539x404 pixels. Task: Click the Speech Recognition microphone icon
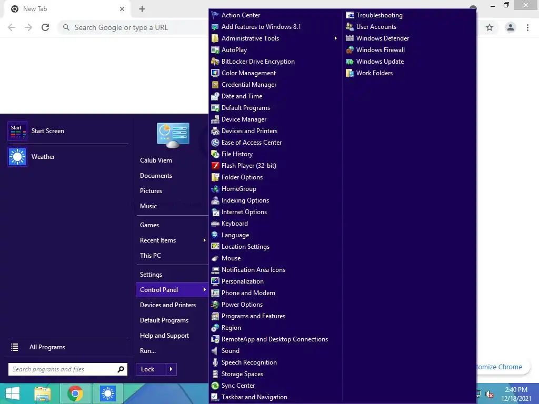pos(215,362)
